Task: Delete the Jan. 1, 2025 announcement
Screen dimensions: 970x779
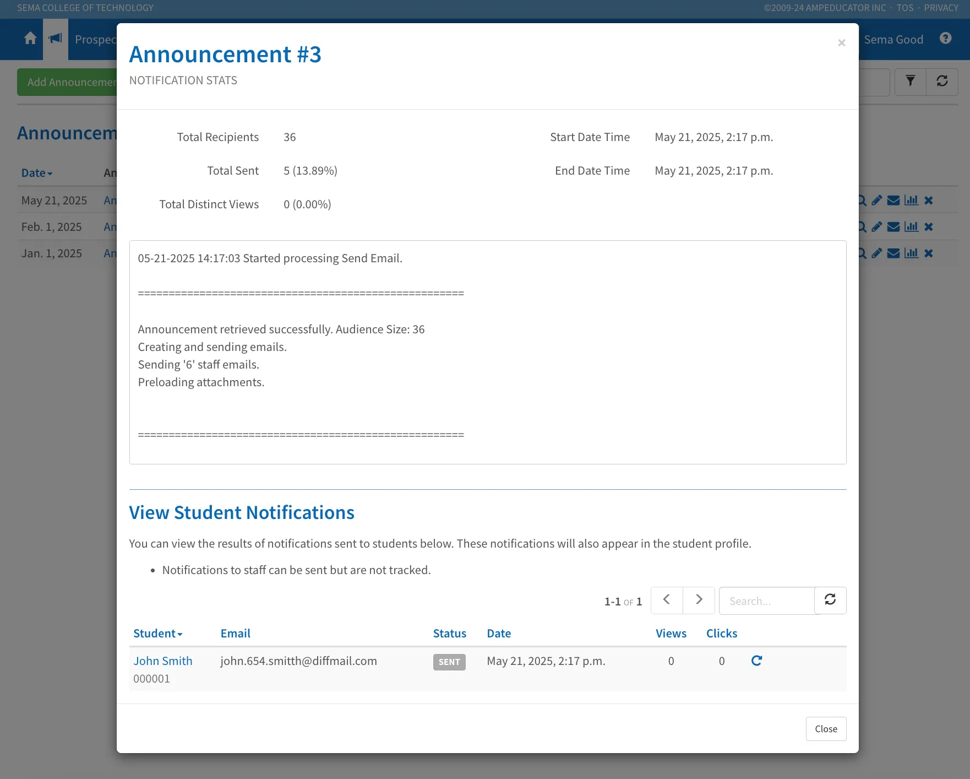Action: click(929, 253)
